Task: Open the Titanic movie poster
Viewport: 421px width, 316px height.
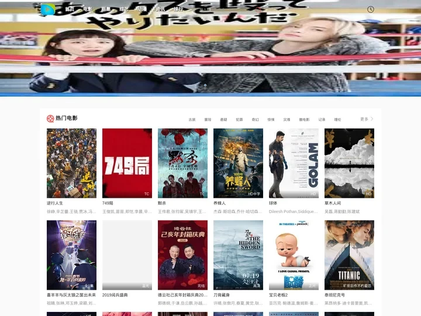Action: [x=349, y=255]
